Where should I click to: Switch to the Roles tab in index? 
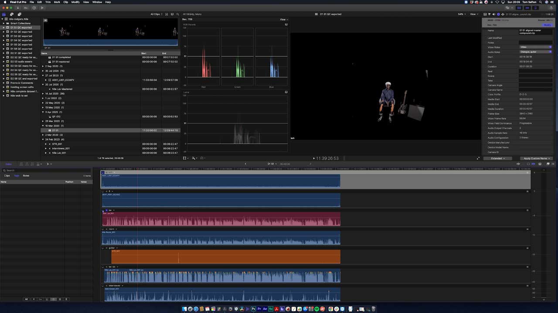pos(26,176)
